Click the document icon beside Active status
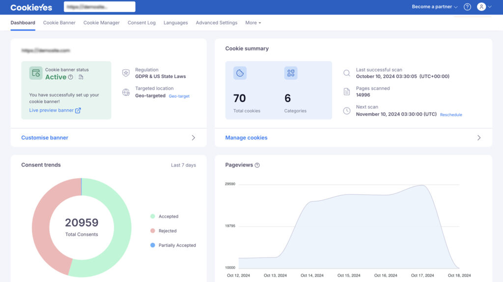The width and height of the screenshot is (503, 282). coord(81,77)
